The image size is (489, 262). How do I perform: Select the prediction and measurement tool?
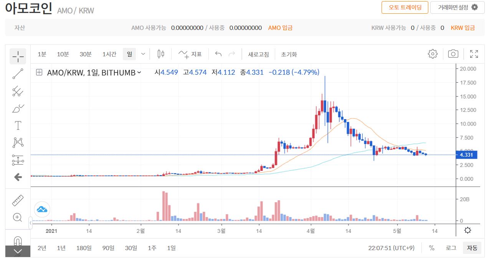tap(18, 160)
